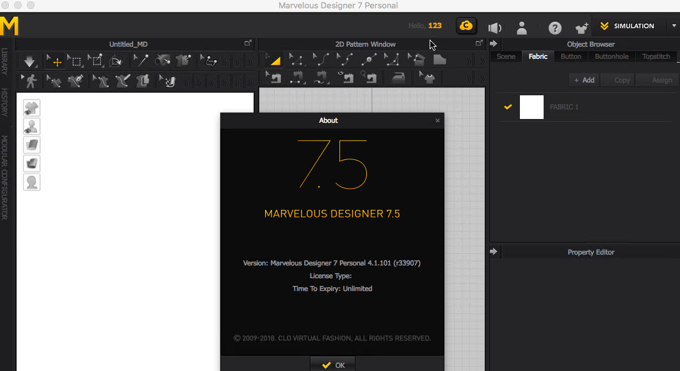Click the white FABRIC 1 color swatch
The height and width of the screenshot is (371, 680).
tap(531, 107)
